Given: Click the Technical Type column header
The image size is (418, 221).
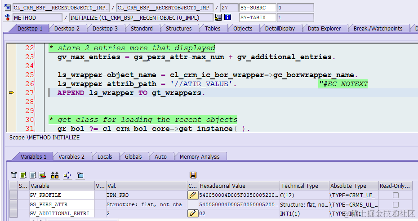Looking at the screenshot, I should [304, 186].
